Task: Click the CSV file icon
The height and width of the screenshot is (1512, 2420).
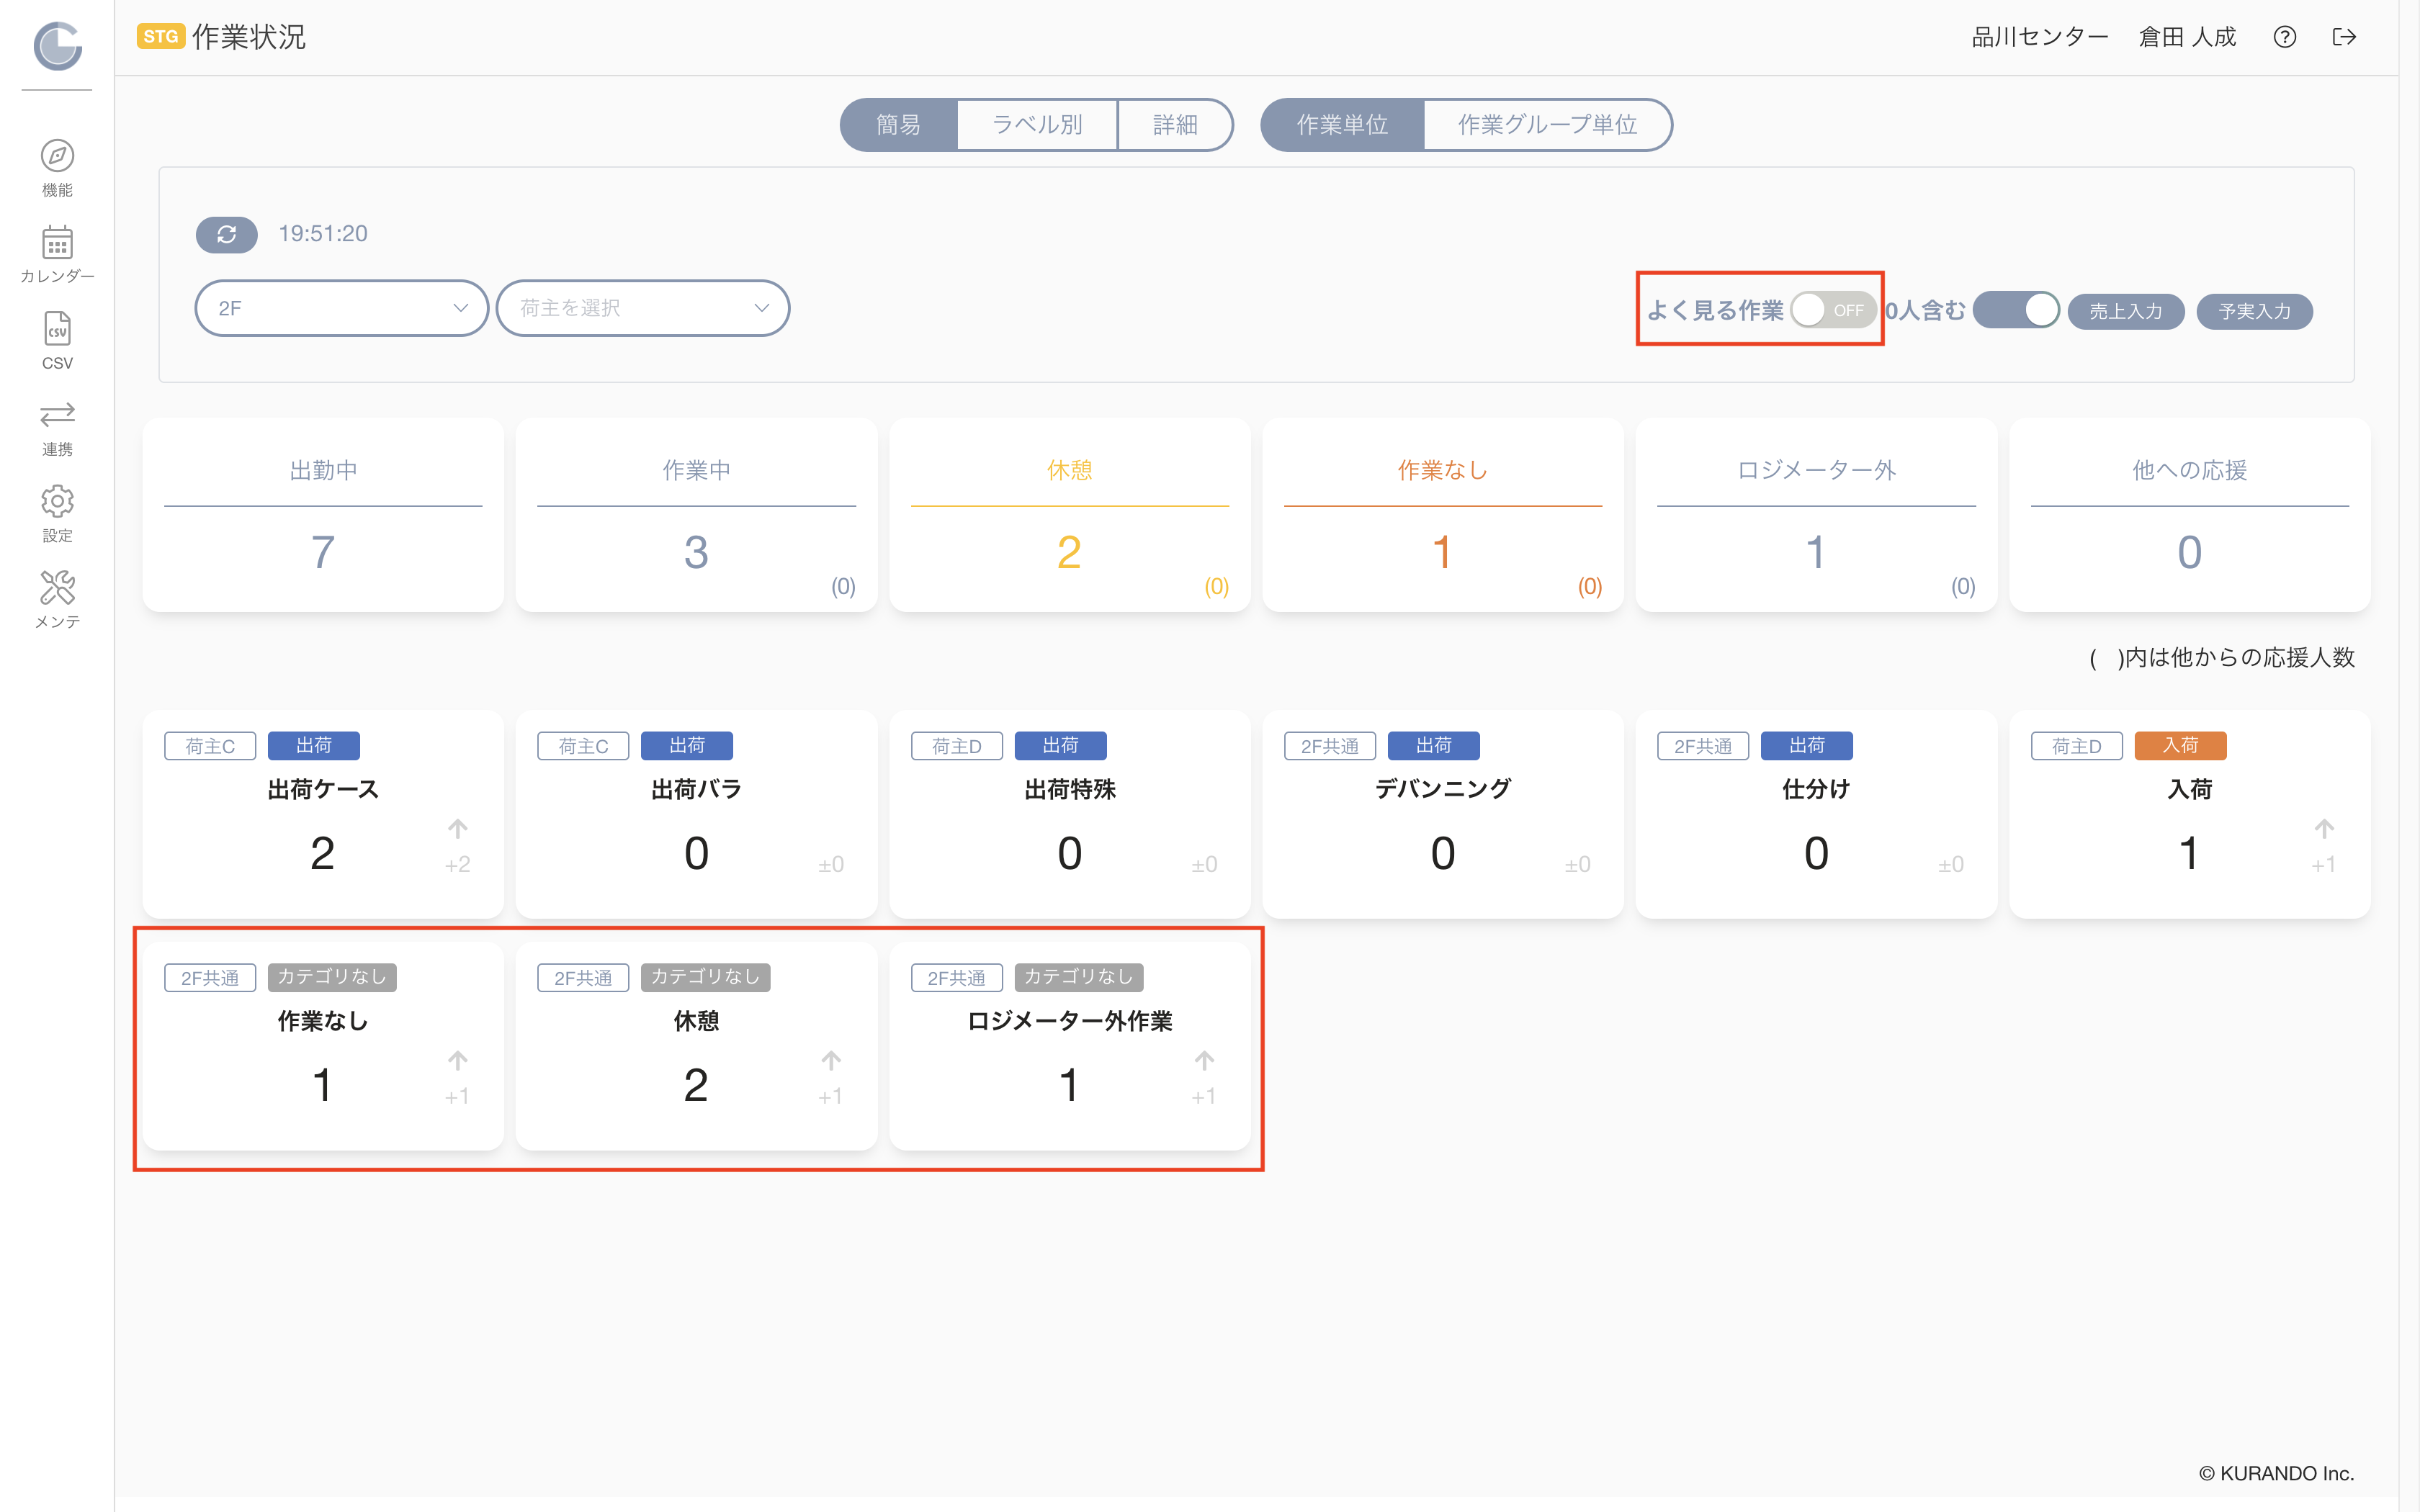Action: [57, 329]
